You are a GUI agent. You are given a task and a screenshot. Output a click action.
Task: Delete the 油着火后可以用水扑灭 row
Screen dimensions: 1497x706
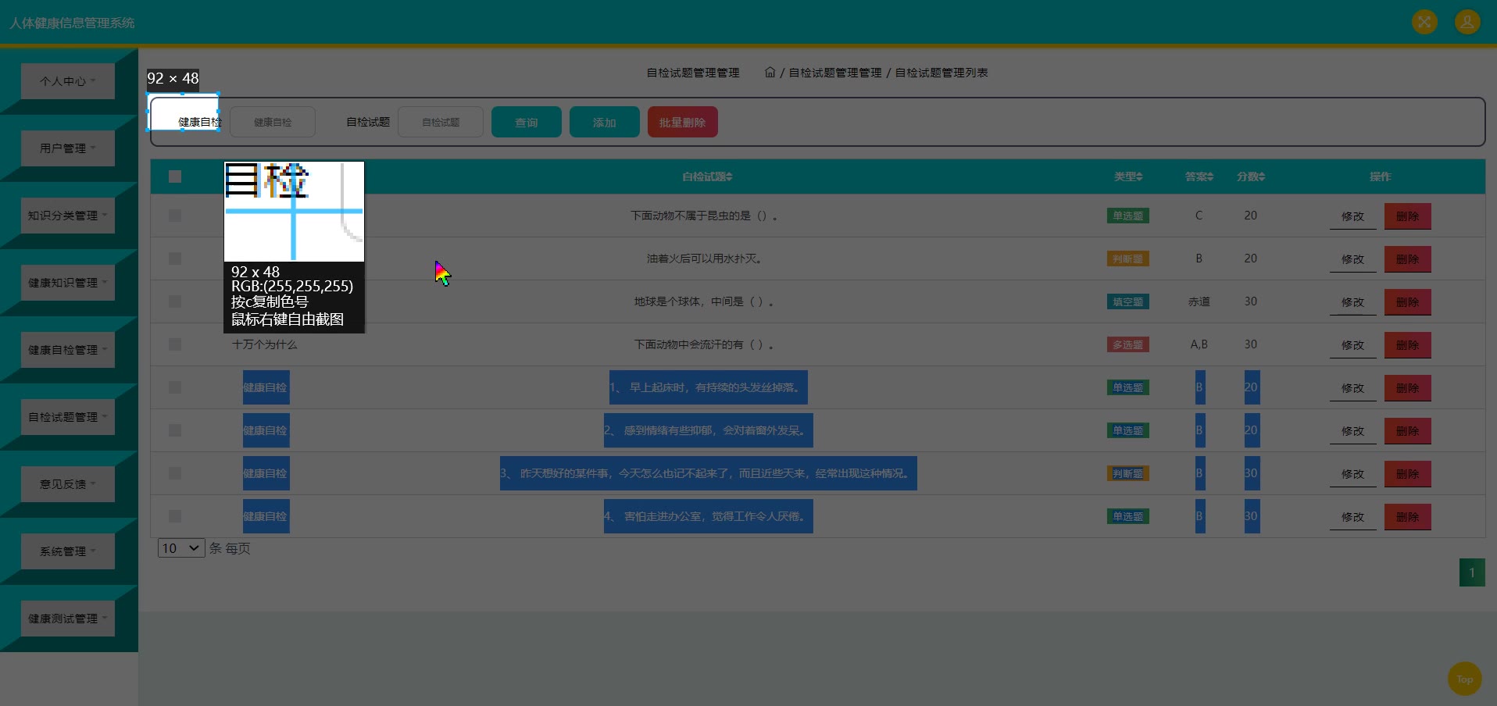pos(1408,259)
